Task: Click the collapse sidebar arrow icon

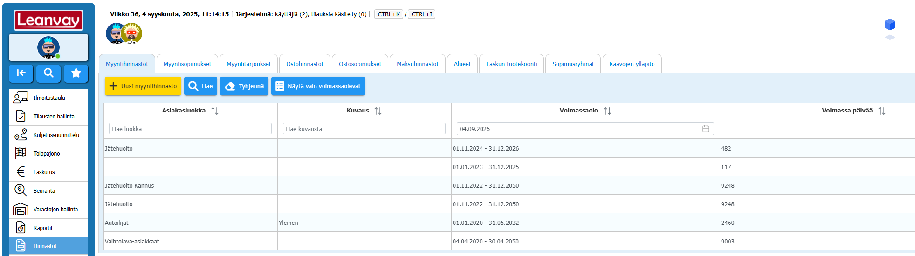Action: click(21, 73)
